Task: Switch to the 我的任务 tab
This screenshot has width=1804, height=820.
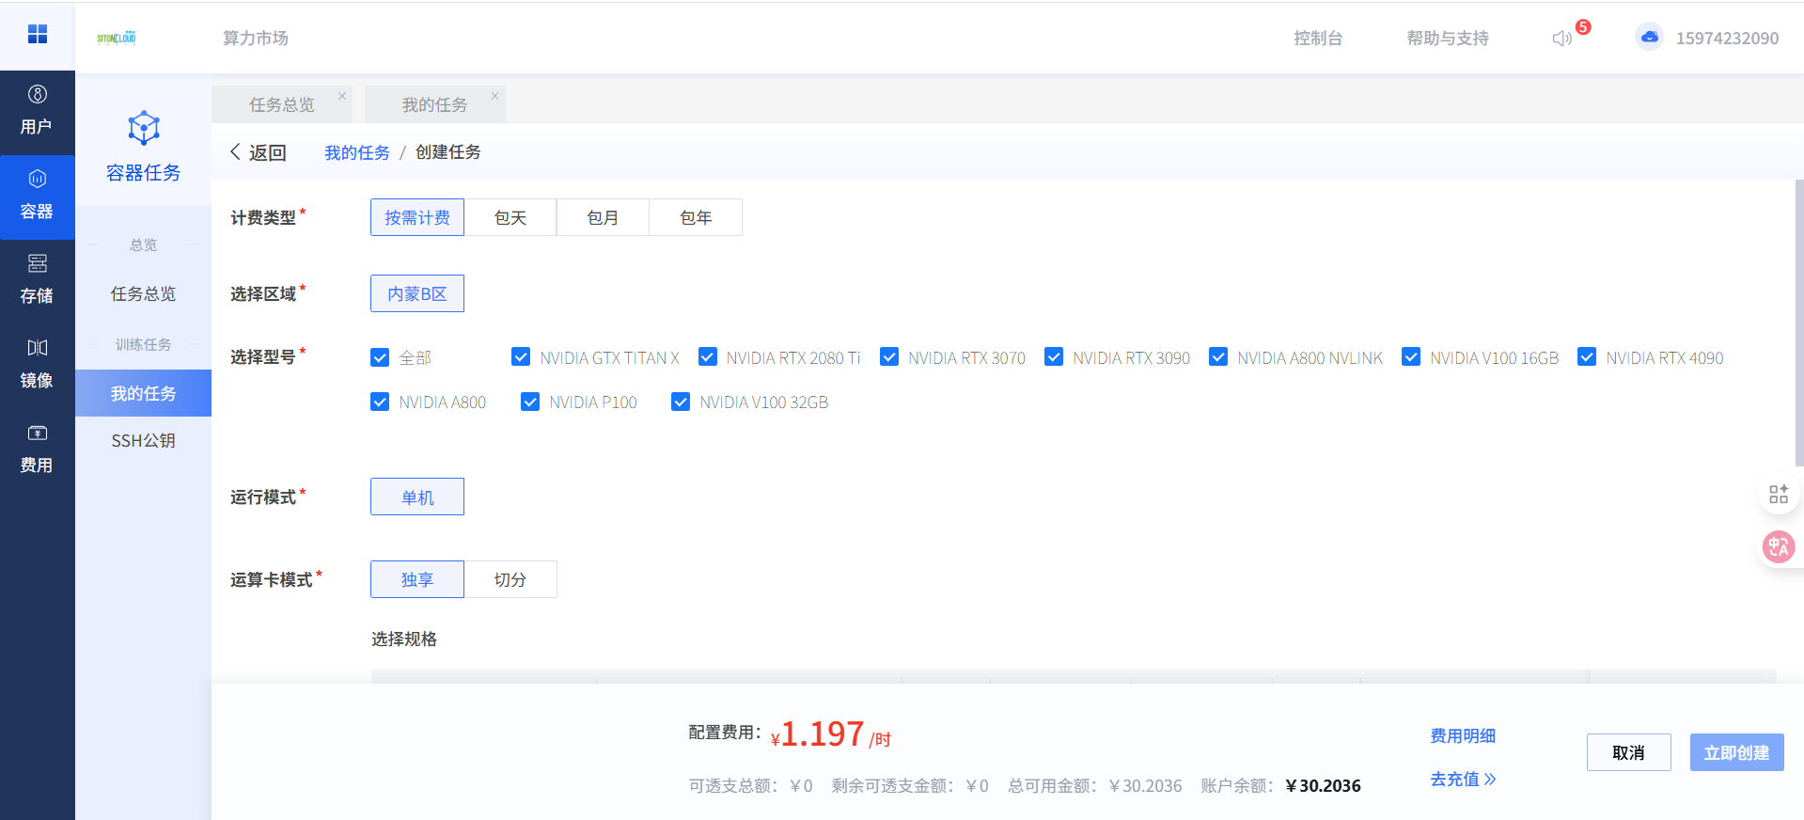Action: click(434, 104)
